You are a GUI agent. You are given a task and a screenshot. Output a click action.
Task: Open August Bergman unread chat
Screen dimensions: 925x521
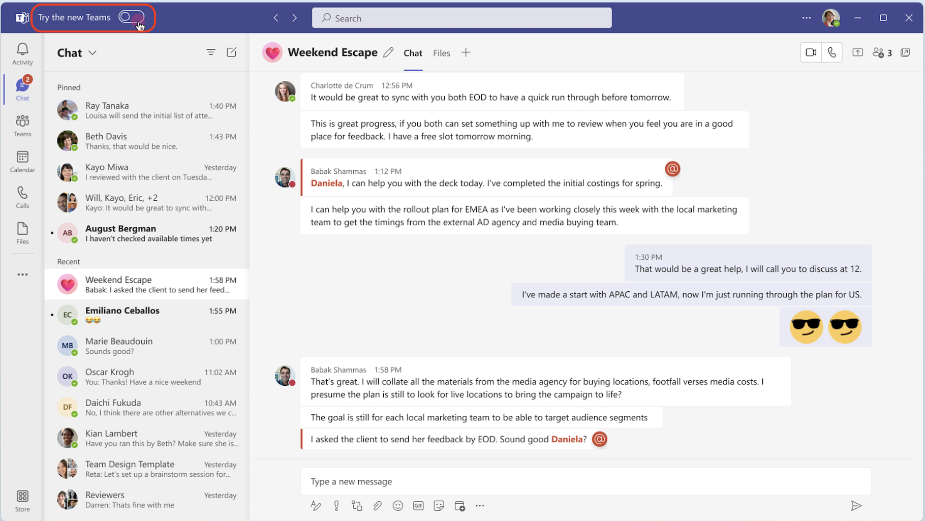147,233
